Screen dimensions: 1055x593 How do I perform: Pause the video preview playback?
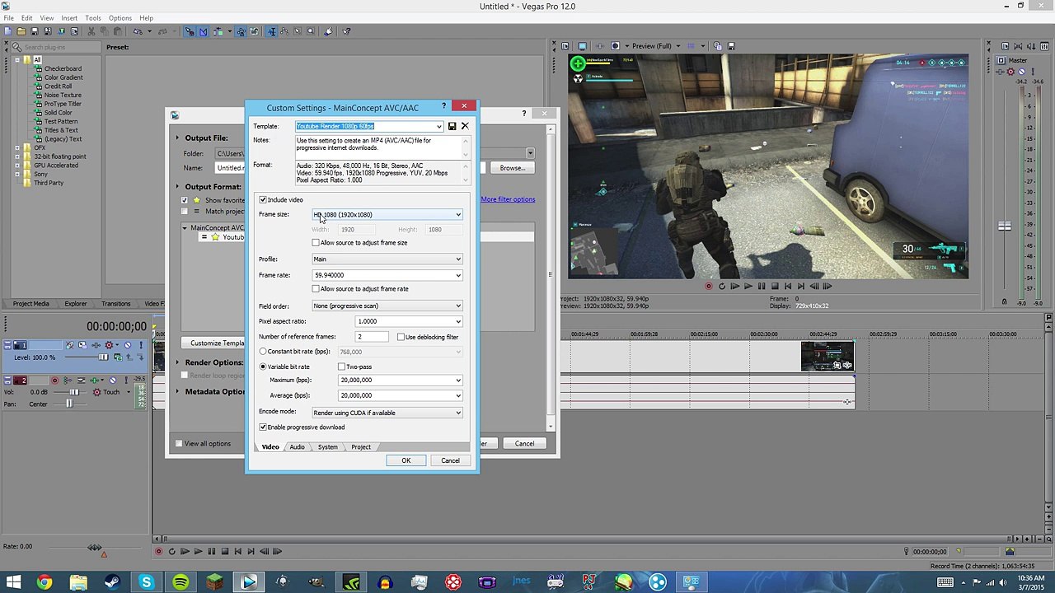(x=762, y=286)
